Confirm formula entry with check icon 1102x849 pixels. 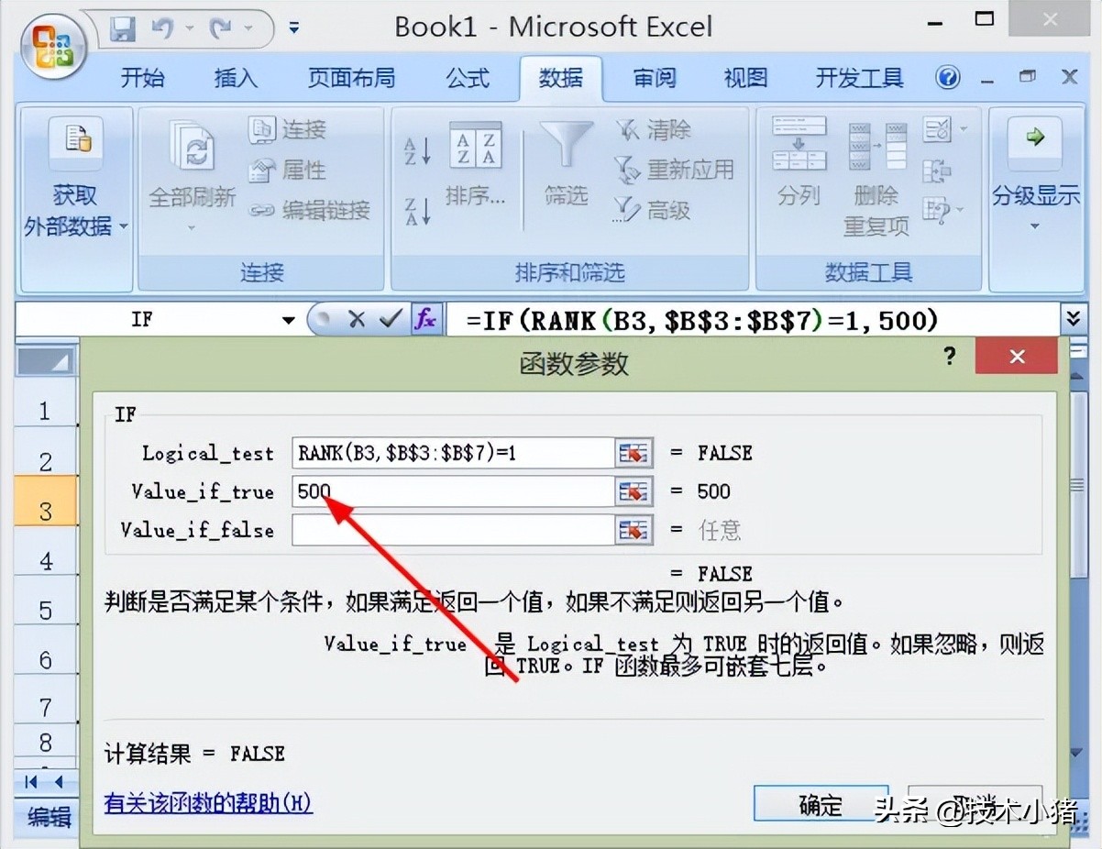click(x=391, y=319)
